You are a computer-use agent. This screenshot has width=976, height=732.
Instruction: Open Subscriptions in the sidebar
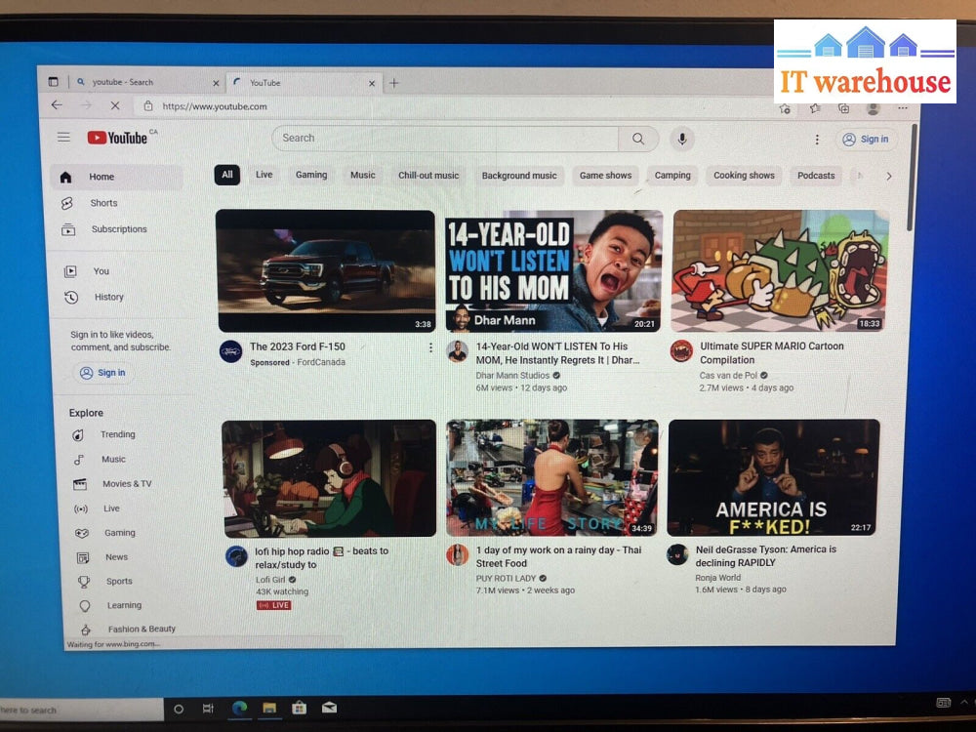[118, 229]
